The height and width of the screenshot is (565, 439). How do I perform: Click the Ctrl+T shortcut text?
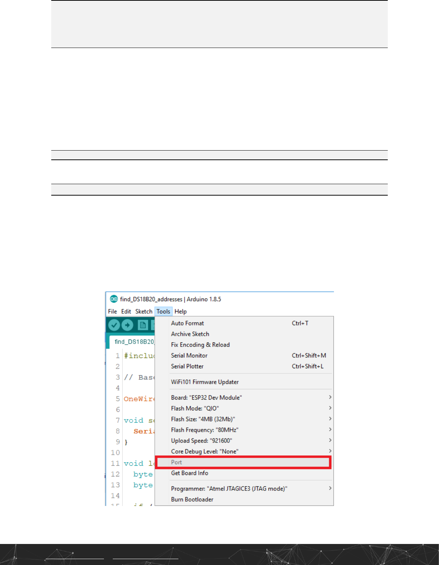pos(300,323)
